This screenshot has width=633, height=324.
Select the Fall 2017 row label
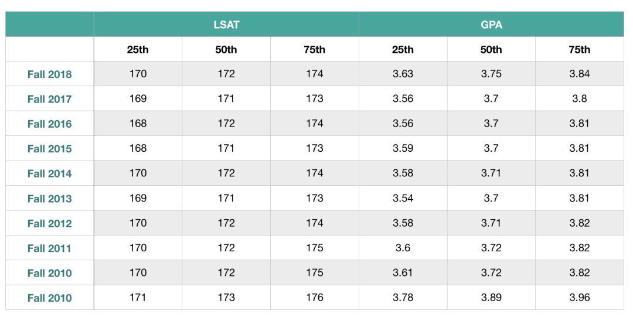coord(50,99)
